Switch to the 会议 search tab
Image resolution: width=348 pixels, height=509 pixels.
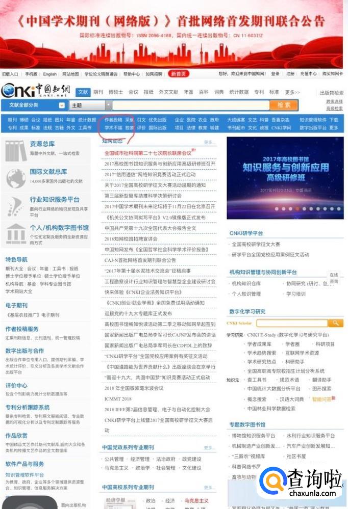pyautogui.click(x=133, y=92)
